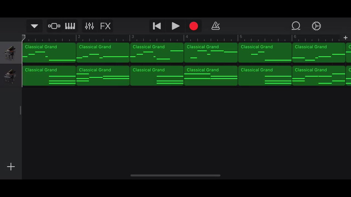351x197 pixels.
Task: Tap the home indicator bar at bottom
Action: pos(175,175)
